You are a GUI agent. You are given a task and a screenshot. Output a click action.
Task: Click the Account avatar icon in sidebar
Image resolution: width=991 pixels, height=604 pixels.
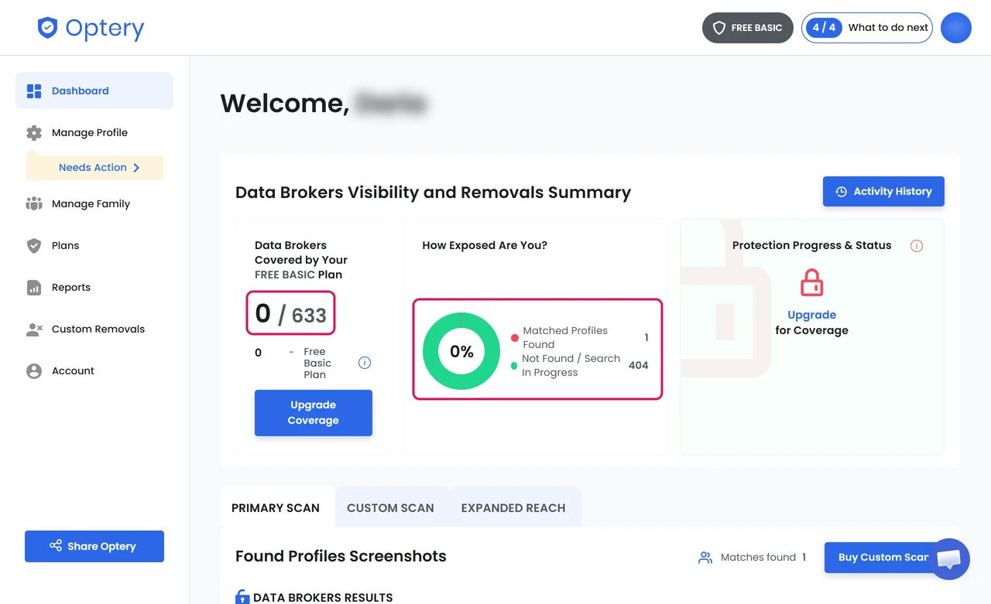pyautogui.click(x=34, y=371)
